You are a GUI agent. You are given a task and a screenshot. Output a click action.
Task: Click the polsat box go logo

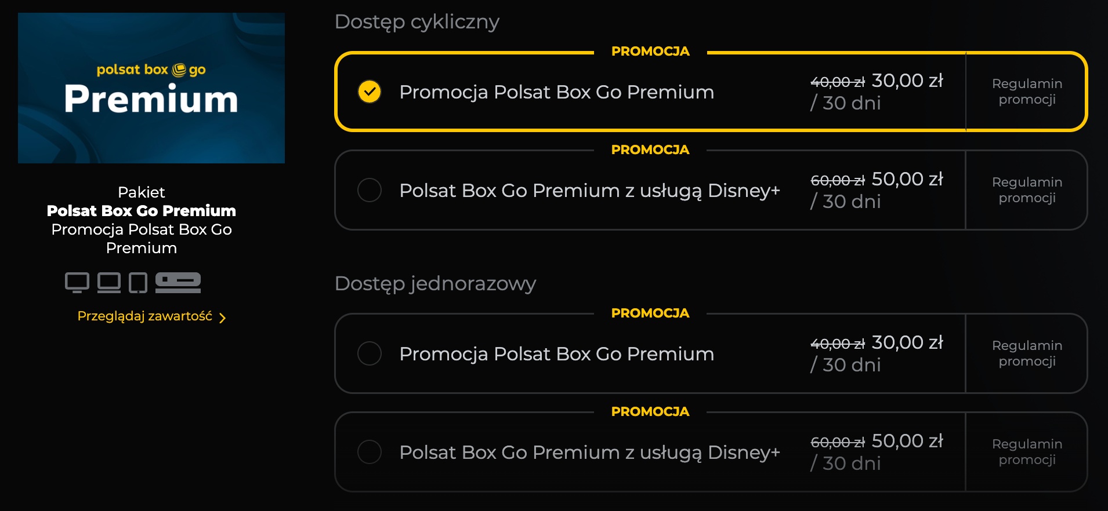click(151, 70)
